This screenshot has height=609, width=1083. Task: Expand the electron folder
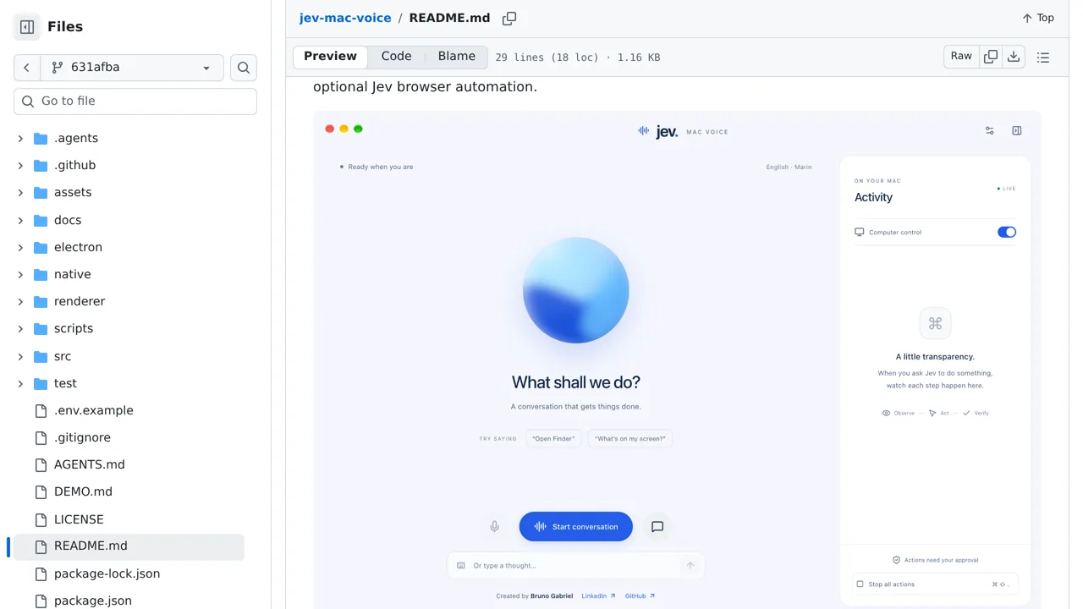(20, 247)
